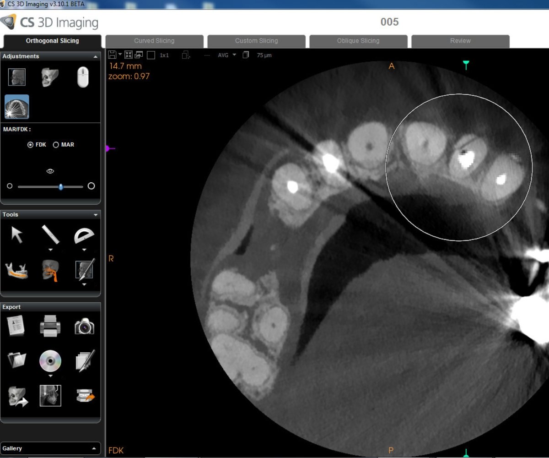549x458 pixels.
Task: Select the protractor angle tool
Action: click(x=84, y=235)
